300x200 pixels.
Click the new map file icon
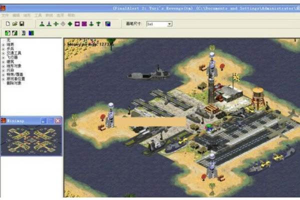pos(7,23)
